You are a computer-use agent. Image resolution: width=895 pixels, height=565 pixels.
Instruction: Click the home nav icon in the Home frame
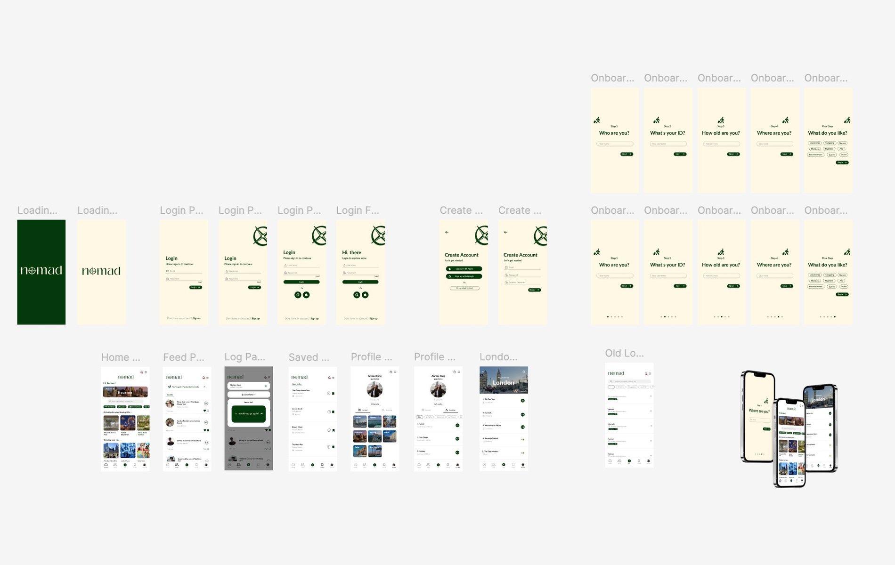[x=106, y=465]
